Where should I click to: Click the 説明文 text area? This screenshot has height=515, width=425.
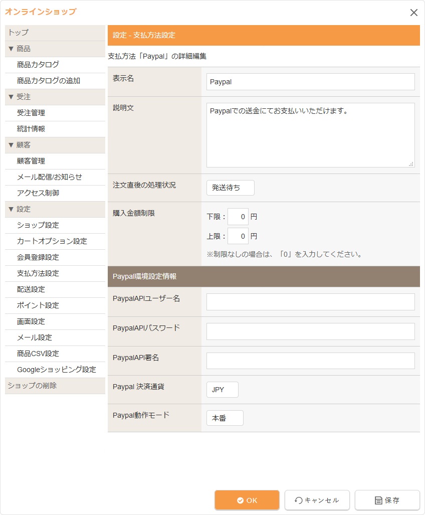click(310, 135)
